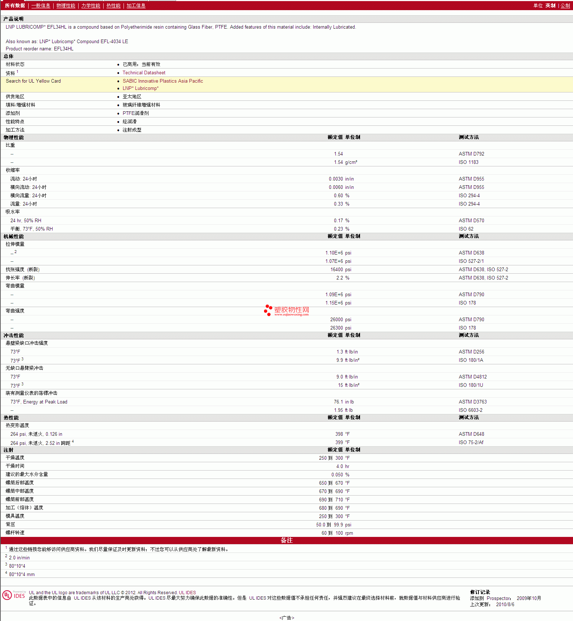Viewport: 573px width, 621px height.
Task: Click the 玻璃纤维增强材料 filler value
Action: 141,105
